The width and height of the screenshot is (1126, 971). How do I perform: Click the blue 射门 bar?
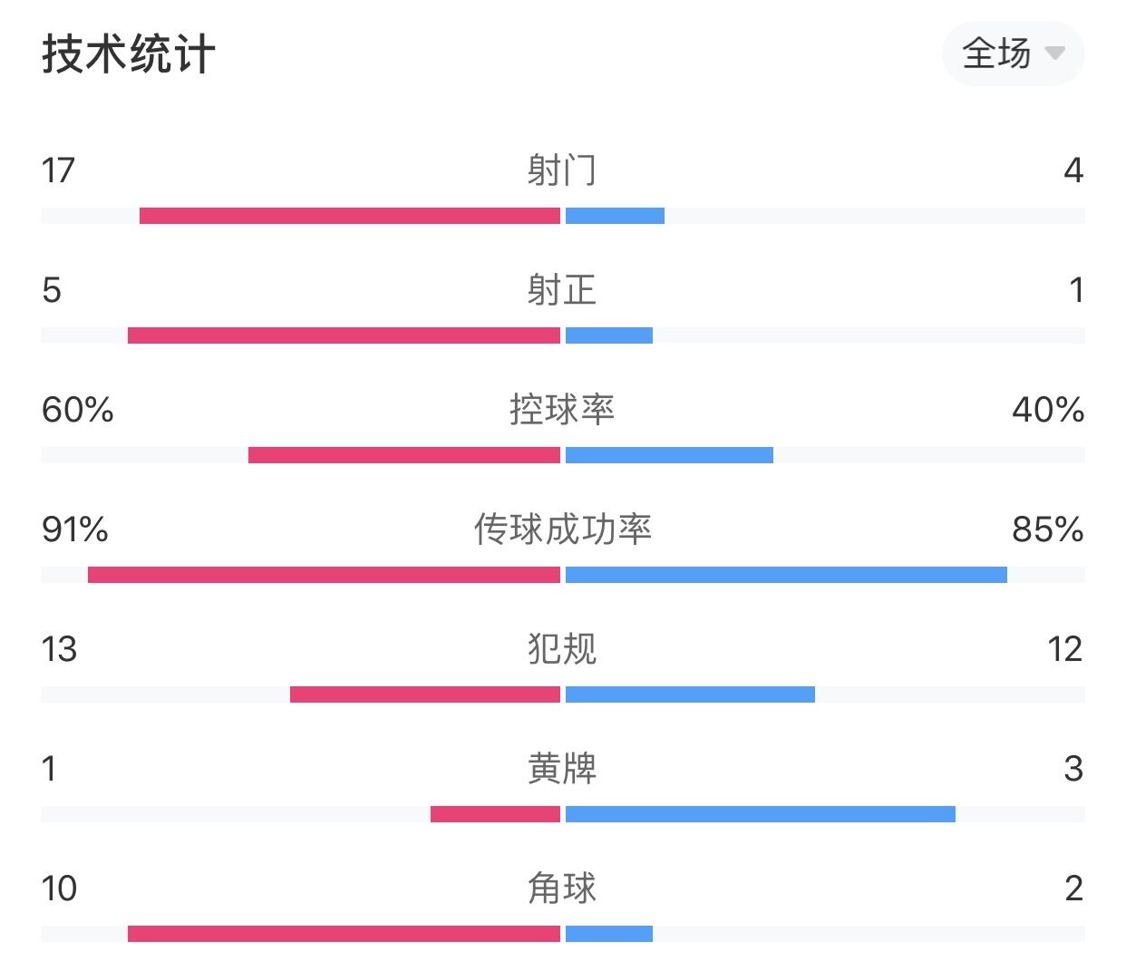click(615, 216)
